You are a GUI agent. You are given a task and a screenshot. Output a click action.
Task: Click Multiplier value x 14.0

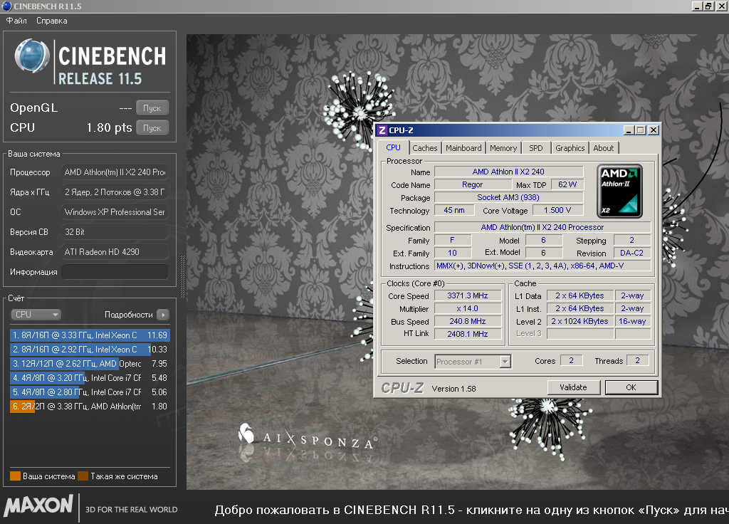click(468, 309)
